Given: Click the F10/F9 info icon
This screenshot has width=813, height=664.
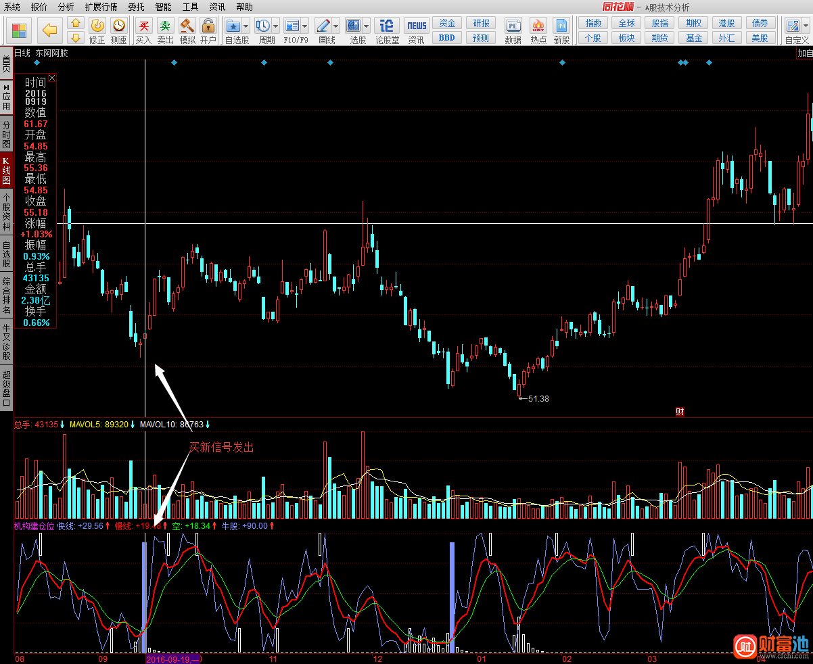Looking at the screenshot, I should tap(292, 26).
